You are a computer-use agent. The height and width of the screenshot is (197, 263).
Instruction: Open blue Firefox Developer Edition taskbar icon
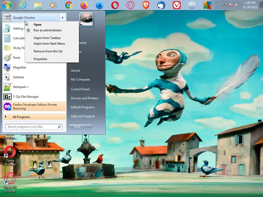[x=99, y=5]
